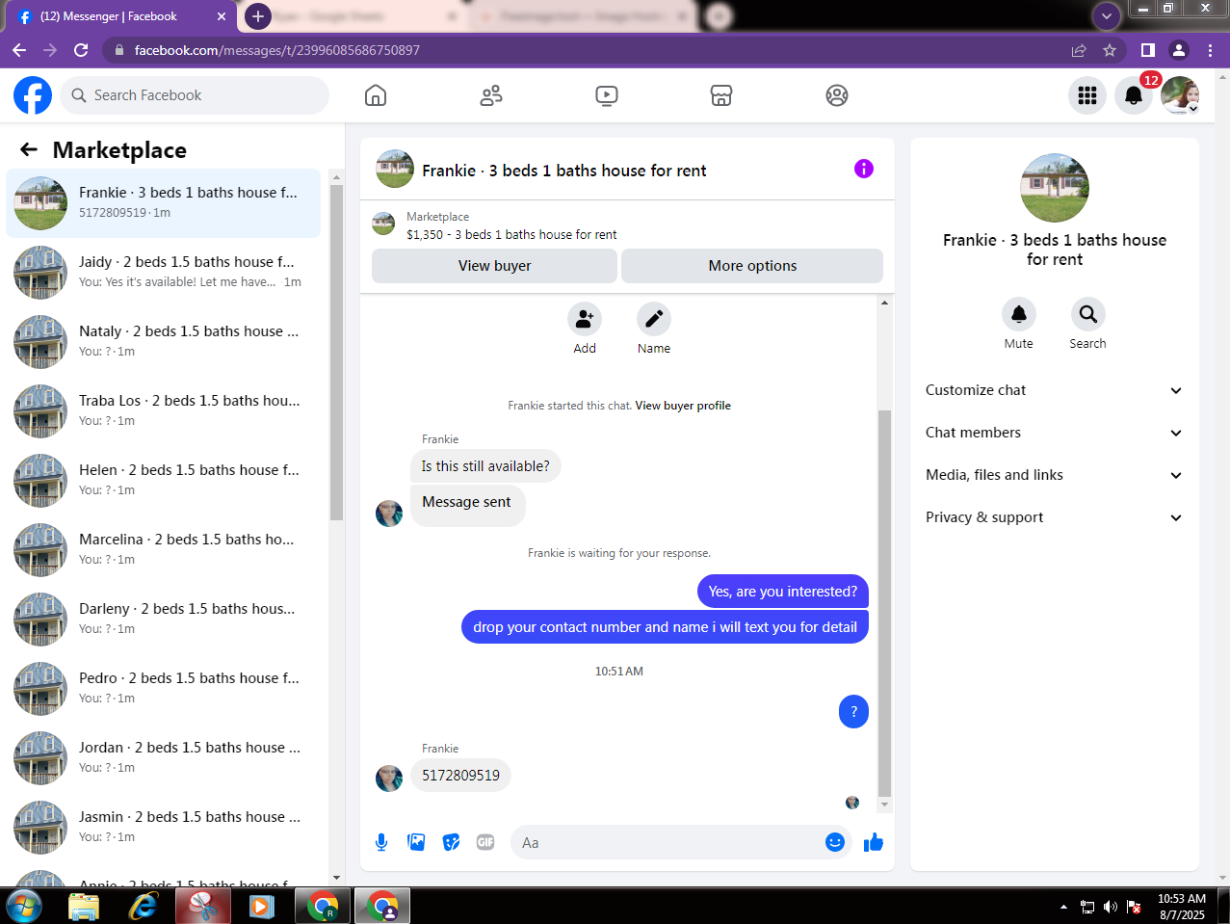Open the Helen conversation

pos(164,481)
